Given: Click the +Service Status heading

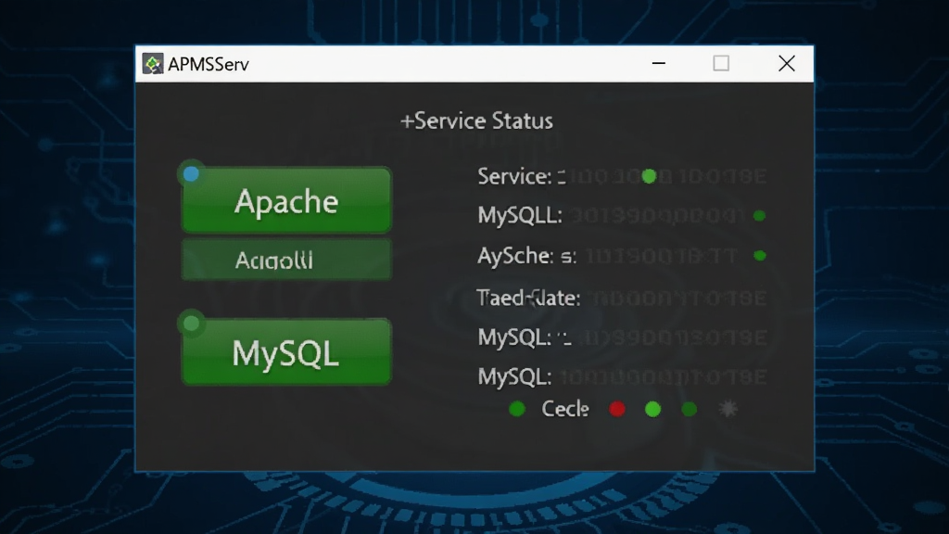Looking at the screenshot, I should click(x=476, y=121).
